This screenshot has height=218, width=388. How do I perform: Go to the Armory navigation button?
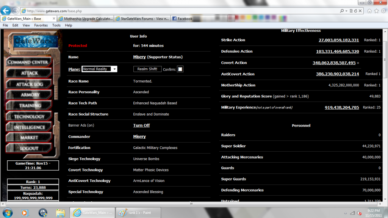click(30, 95)
